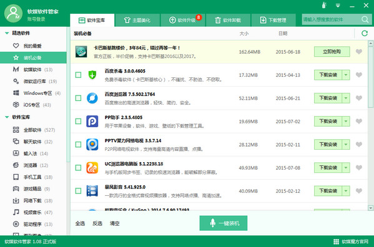Viewport: 374px width, 247px height.
Task: Favorite UC浏览器 with heart icon
Action: click(x=359, y=168)
